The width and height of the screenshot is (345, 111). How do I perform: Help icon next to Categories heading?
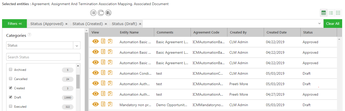point(29,35)
